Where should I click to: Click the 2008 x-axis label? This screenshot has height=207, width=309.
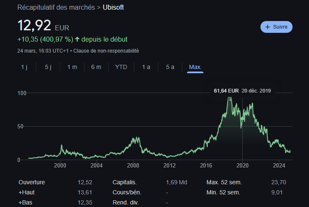[133, 166]
